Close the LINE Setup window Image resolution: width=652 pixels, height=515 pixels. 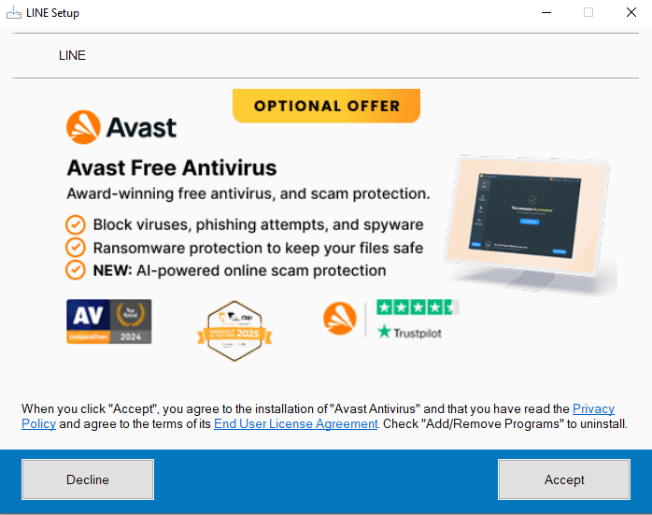click(x=631, y=12)
